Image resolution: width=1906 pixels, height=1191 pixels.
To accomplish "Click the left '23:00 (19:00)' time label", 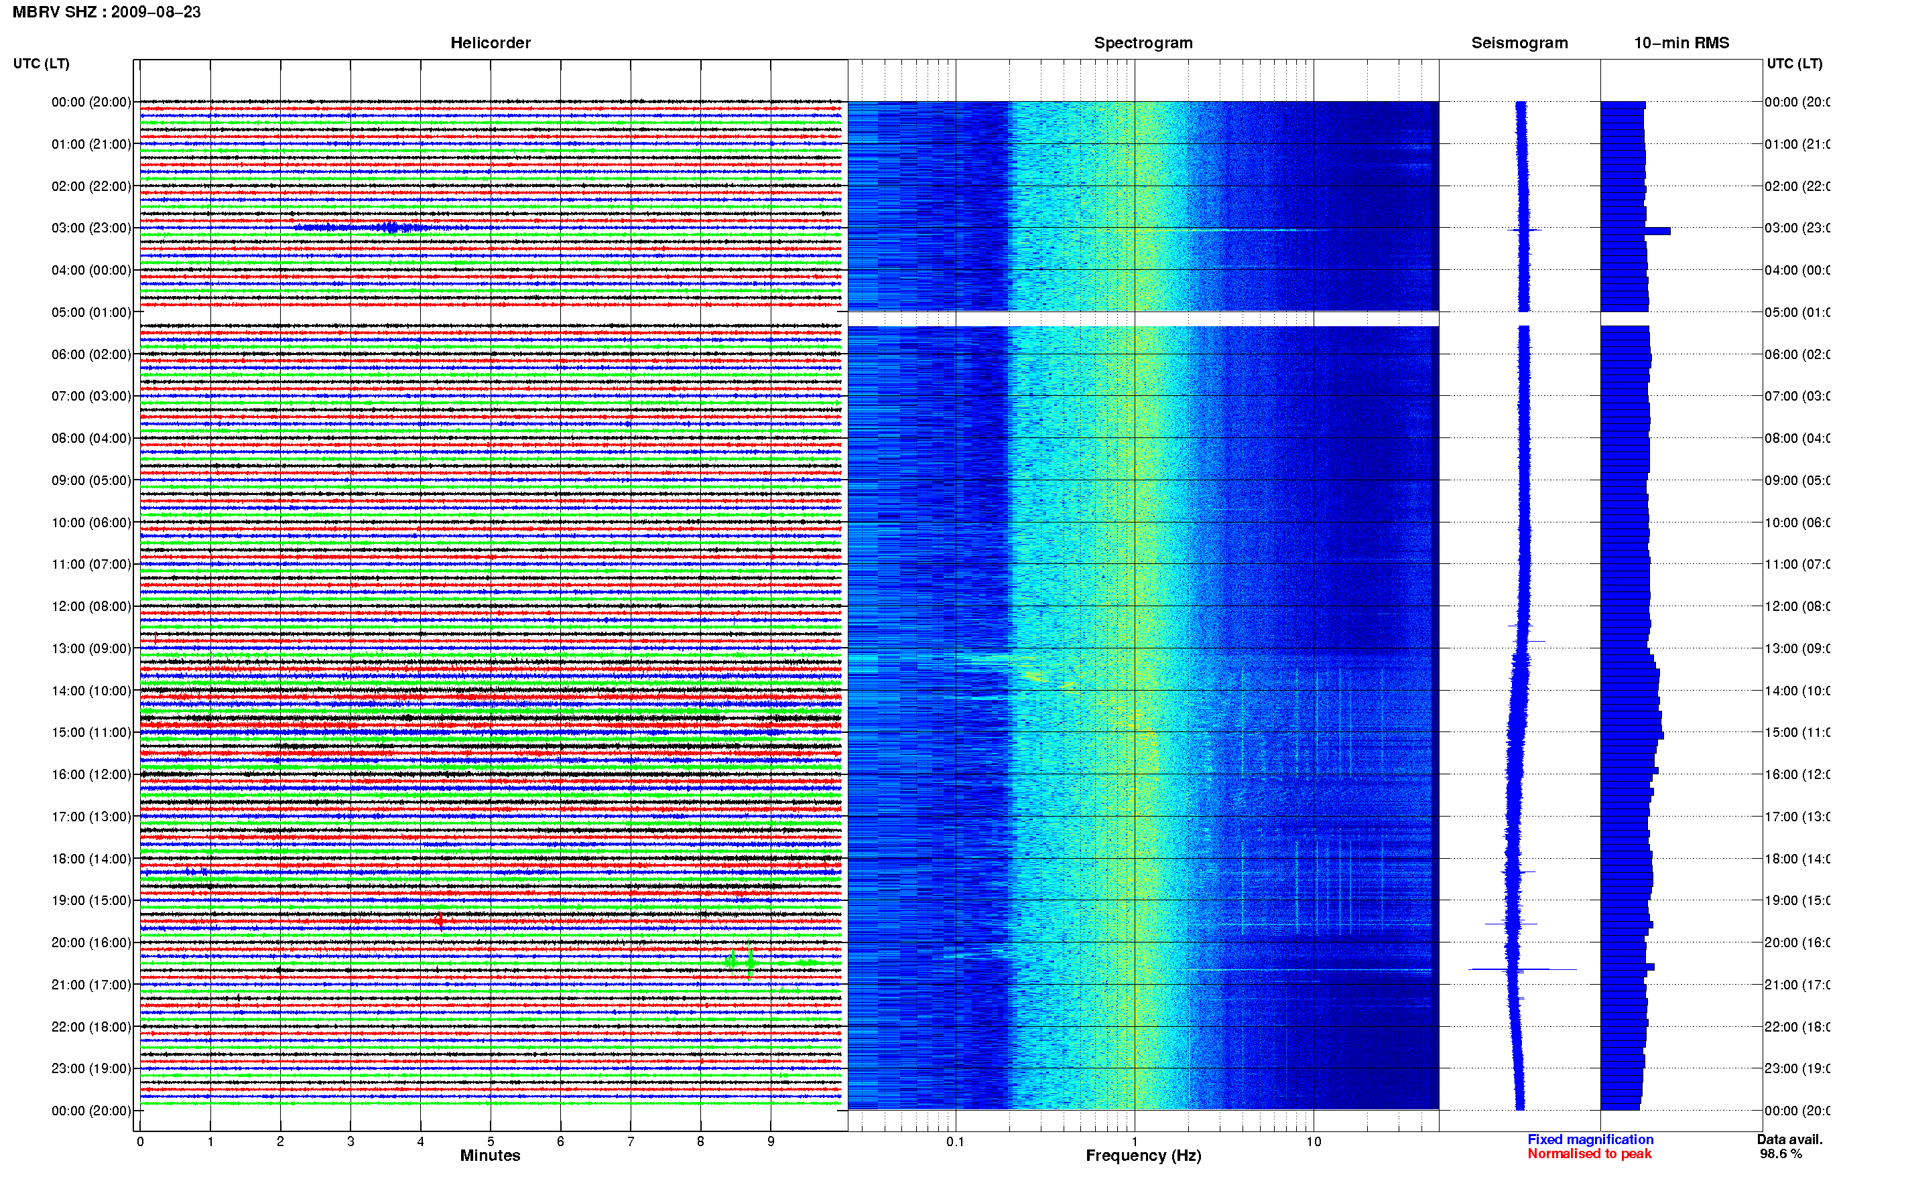I will [x=91, y=1069].
